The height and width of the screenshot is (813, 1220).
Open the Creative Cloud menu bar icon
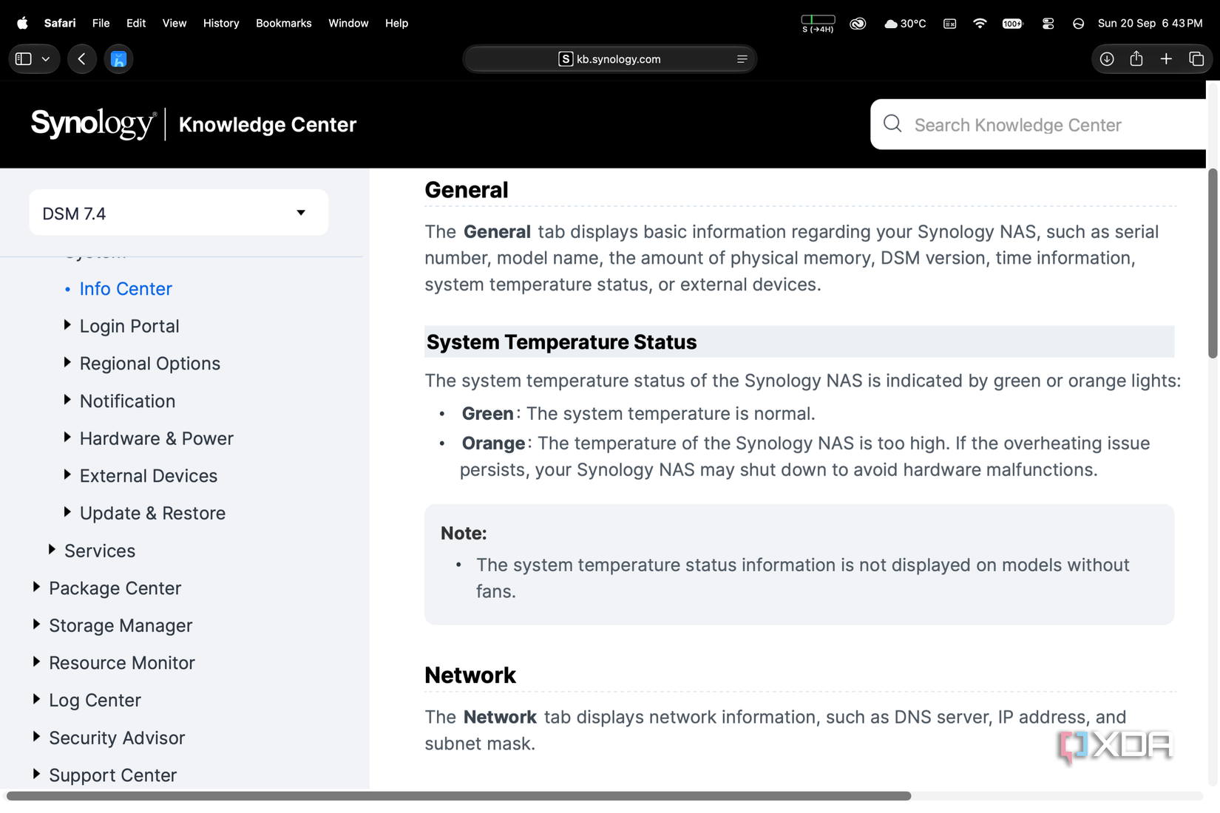click(858, 24)
